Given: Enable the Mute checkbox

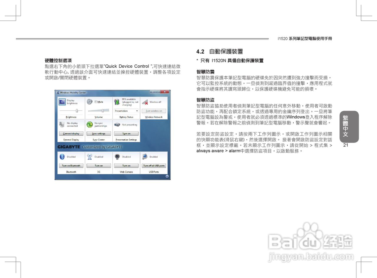Looking at the screenshot, I should tap(96, 102).
